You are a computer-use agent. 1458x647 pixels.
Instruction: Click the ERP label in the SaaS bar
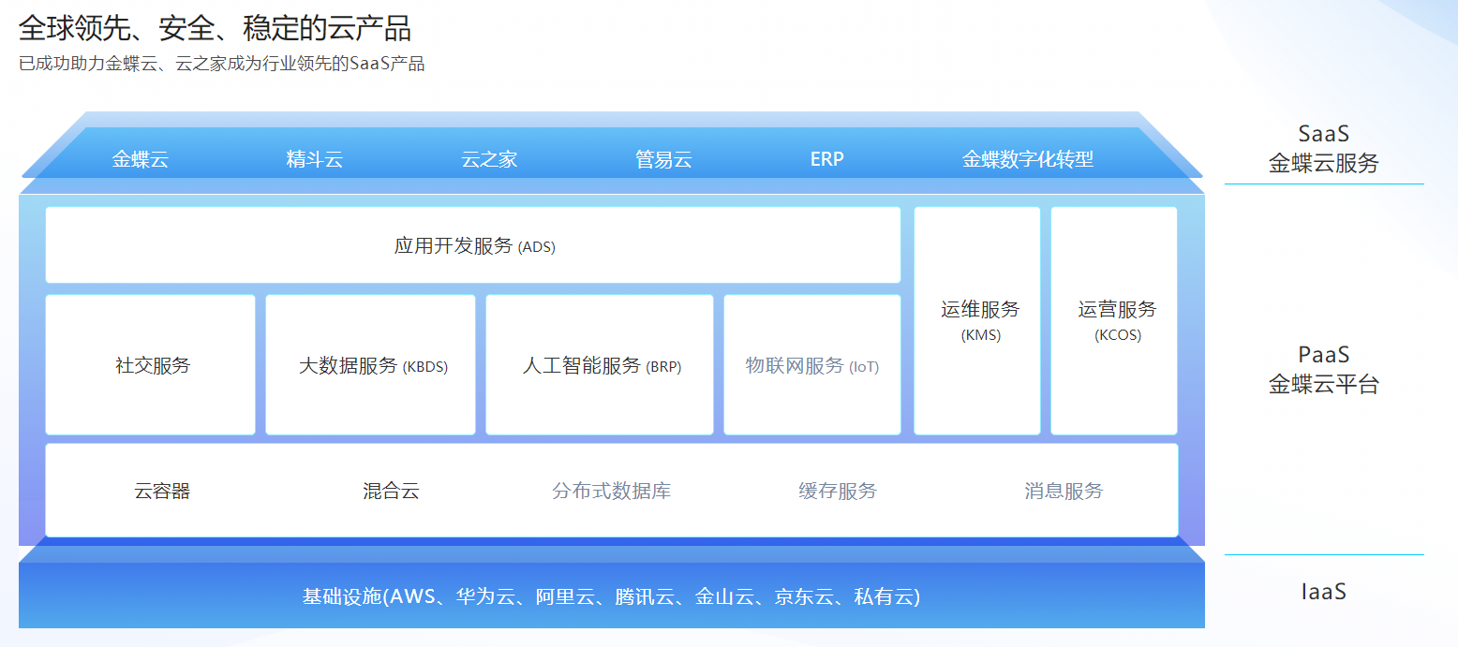827,159
